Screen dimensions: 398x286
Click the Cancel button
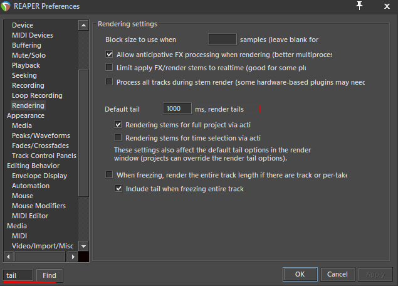click(x=338, y=274)
